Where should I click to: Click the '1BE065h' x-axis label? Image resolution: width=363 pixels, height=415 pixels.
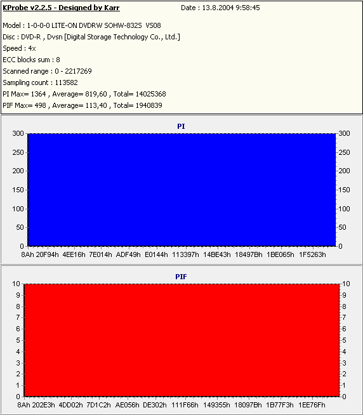pos(280,254)
